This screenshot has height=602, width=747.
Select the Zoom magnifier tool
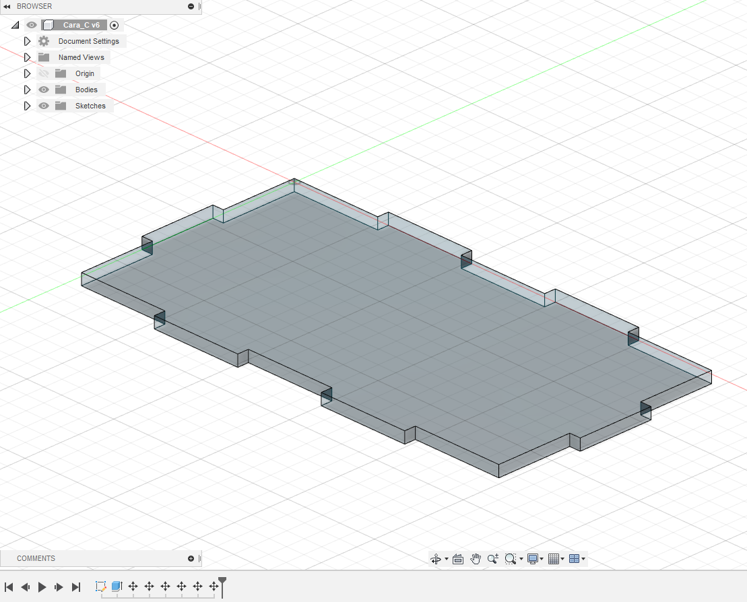pos(492,559)
